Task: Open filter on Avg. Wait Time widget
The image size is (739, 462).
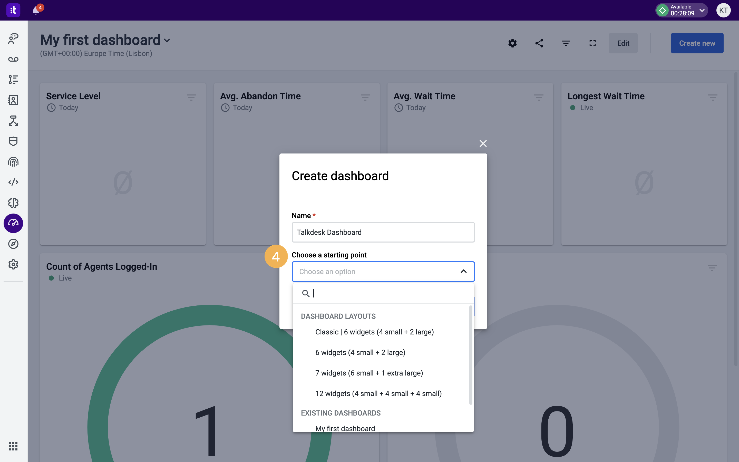Action: tap(539, 98)
